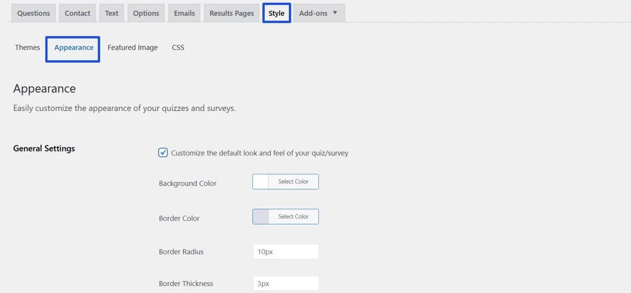Open the Emails tab
This screenshot has height=293, width=631.
click(x=184, y=13)
